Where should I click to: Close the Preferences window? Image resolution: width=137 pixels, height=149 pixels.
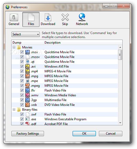(123, 6)
